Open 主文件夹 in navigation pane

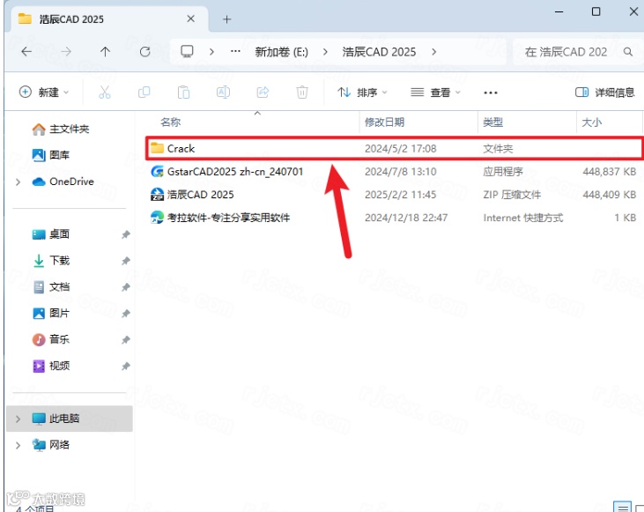click(x=61, y=129)
